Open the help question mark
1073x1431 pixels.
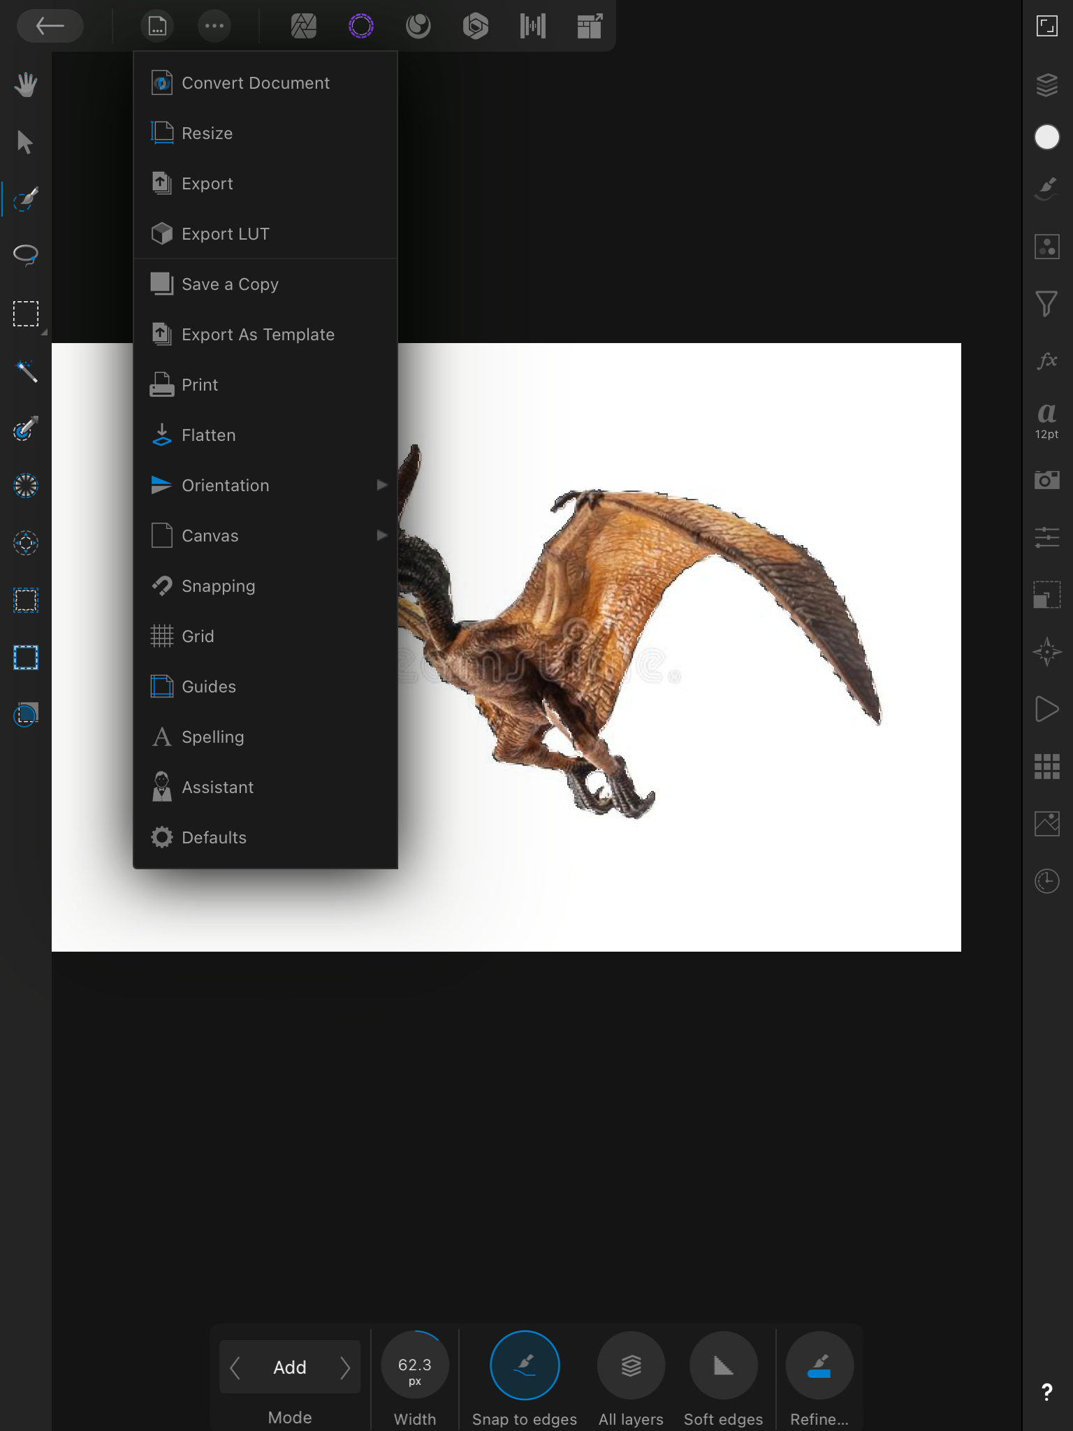tap(1047, 1392)
